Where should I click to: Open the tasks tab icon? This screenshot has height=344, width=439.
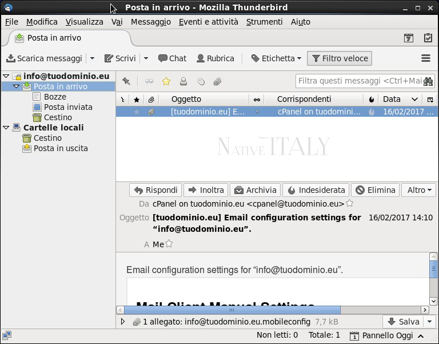pos(428,38)
